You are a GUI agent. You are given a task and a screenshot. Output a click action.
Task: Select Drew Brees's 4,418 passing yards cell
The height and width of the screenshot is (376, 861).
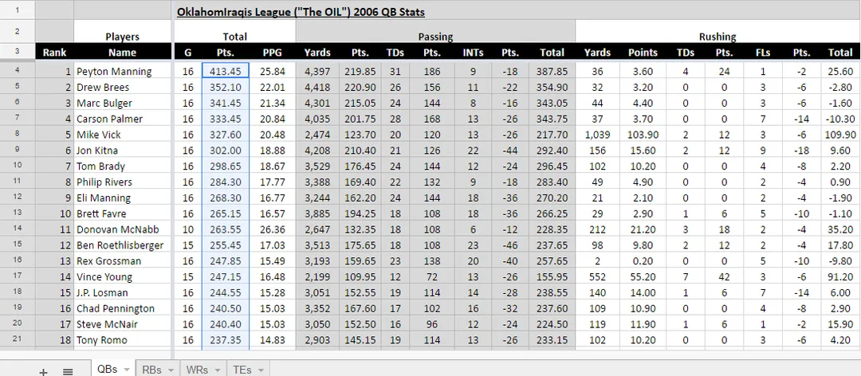click(x=317, y=88)
